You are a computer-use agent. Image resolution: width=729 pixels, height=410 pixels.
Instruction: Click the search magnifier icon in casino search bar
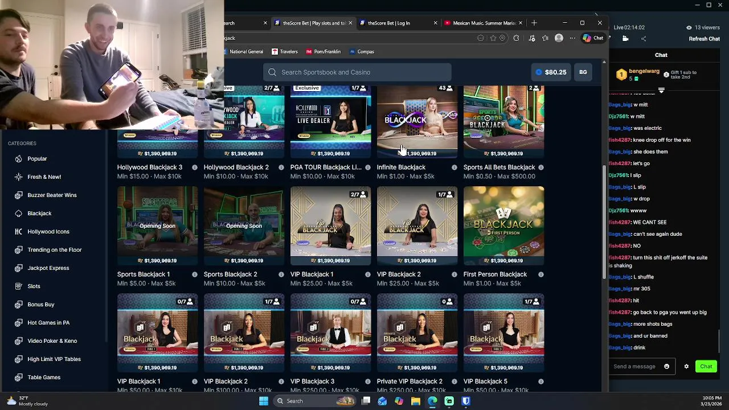272,72
